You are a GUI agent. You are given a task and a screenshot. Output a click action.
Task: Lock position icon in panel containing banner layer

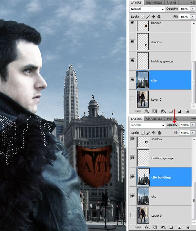pos(154,17)
